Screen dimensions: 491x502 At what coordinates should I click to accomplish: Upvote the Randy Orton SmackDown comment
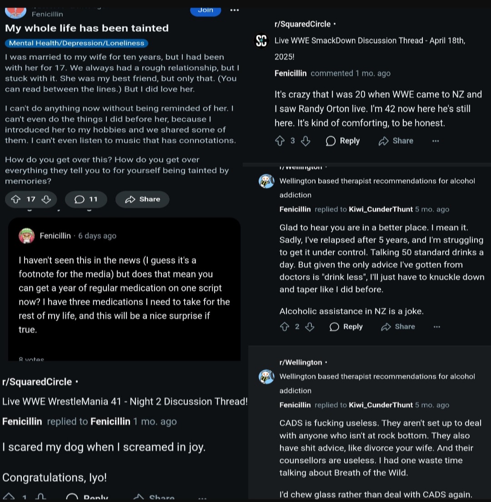(280, 141)
